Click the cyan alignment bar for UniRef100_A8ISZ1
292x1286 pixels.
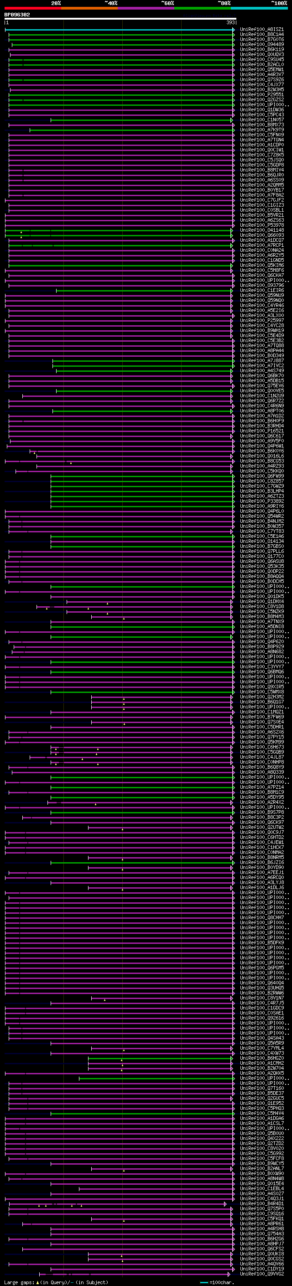point(120,30)
